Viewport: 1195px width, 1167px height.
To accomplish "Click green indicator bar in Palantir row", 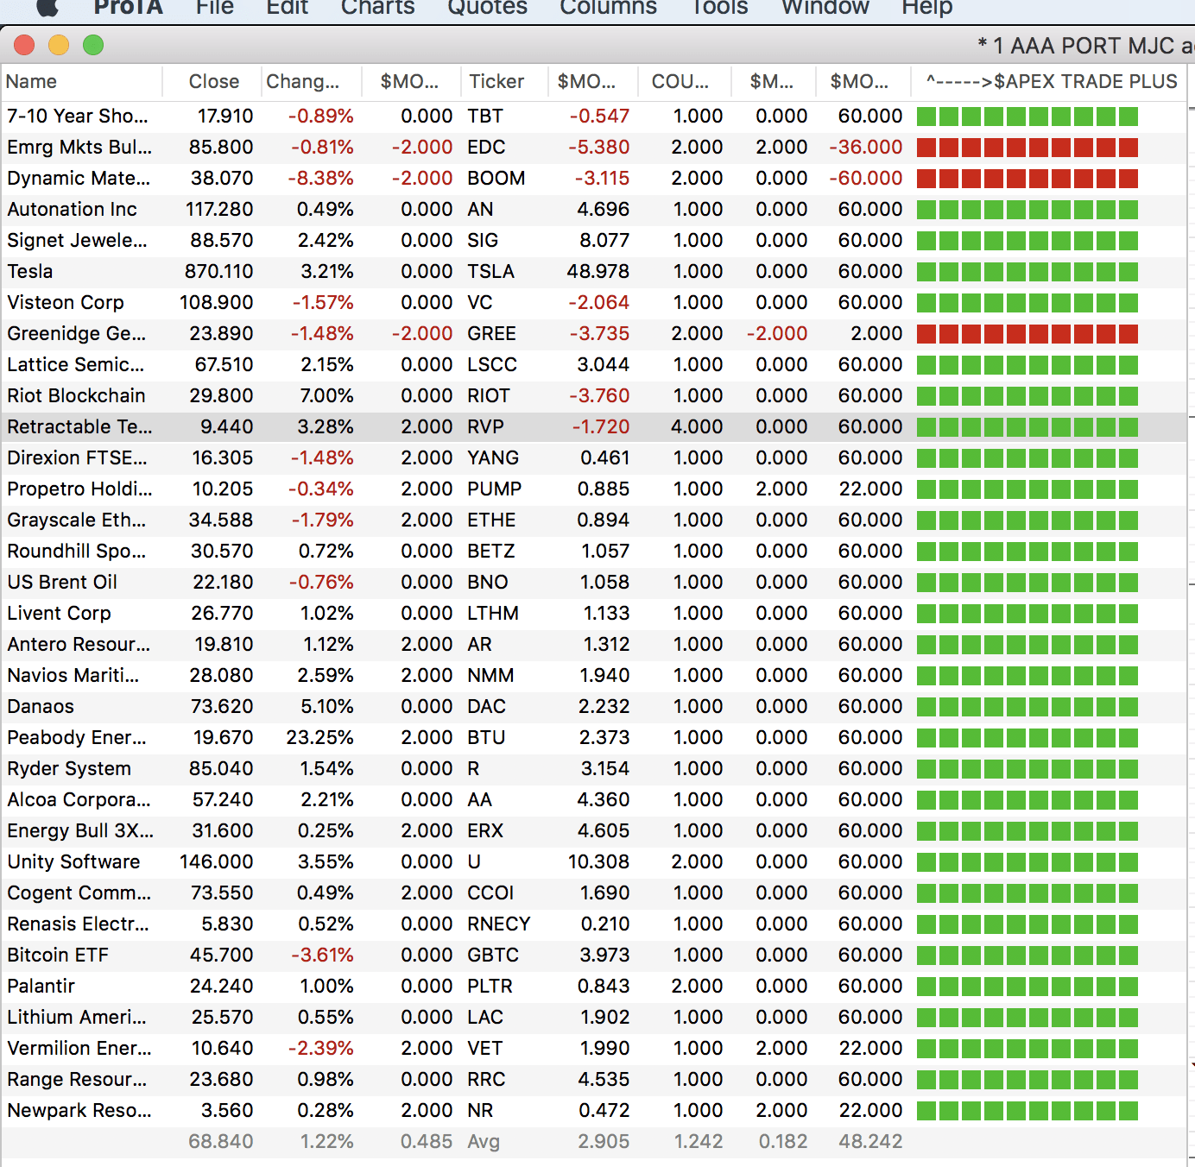I will (1027, 987).
